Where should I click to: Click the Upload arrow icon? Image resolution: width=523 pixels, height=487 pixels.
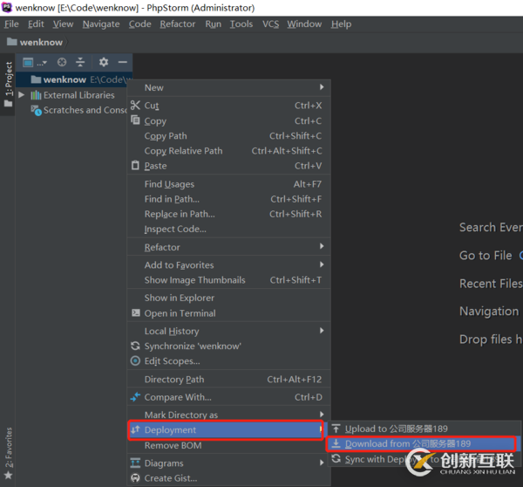point(336,429)
